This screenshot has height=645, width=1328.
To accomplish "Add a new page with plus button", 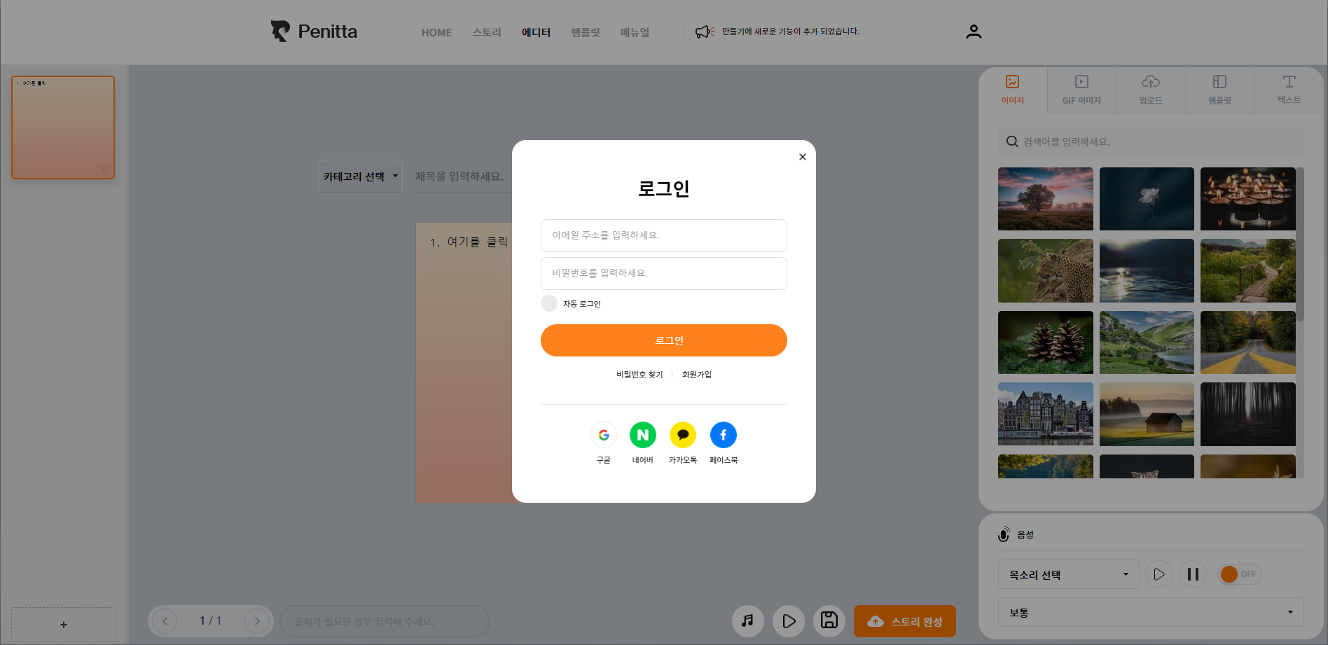I will pyautogui.click(x=64, y=625).
